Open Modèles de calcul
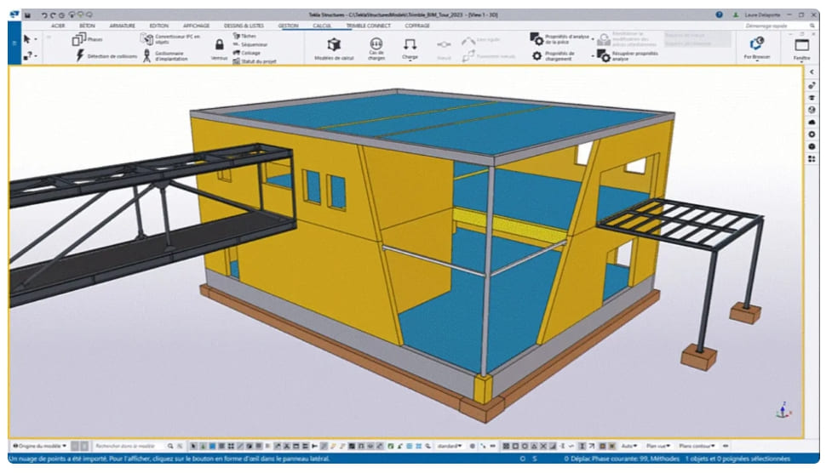832x473 pixels. pos(334,48)
